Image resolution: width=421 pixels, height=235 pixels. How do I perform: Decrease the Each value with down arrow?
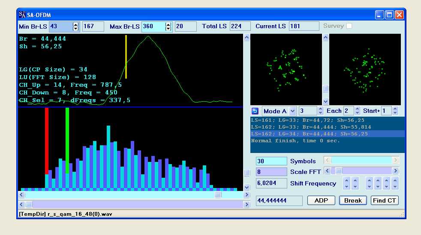358,113
